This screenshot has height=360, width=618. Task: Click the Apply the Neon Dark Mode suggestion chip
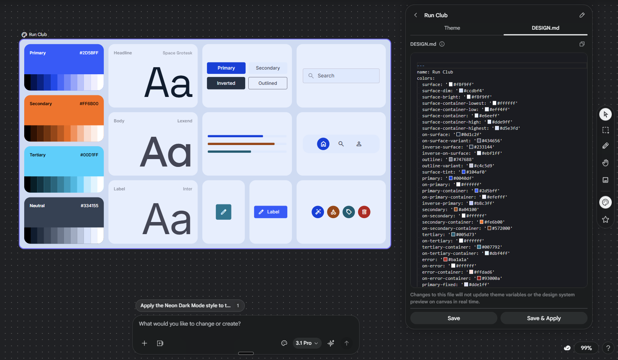click(190, 306)
